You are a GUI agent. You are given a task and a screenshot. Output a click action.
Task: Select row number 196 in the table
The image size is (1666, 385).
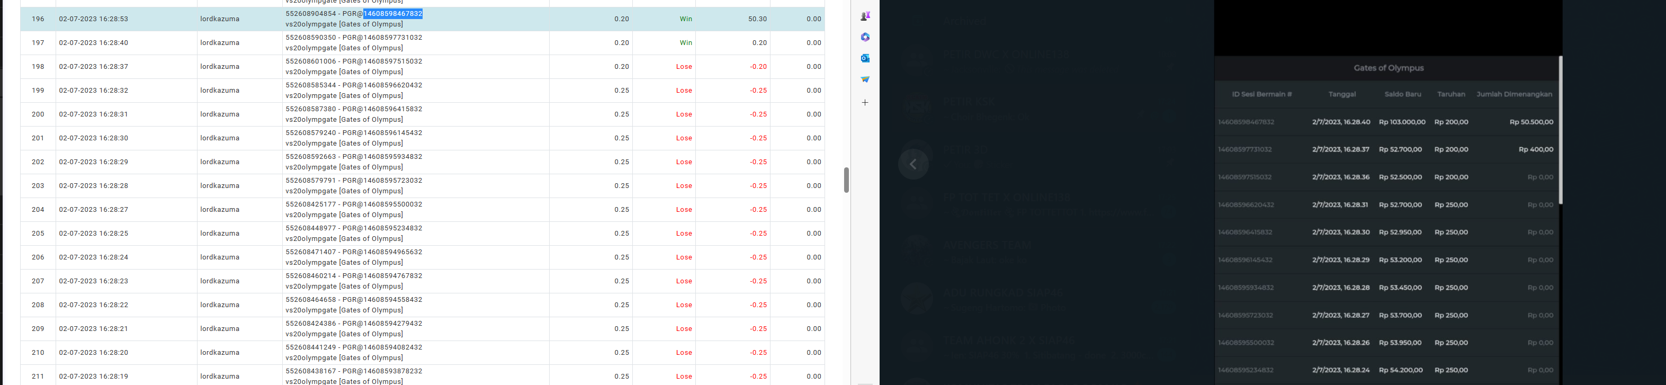point(38,20)
